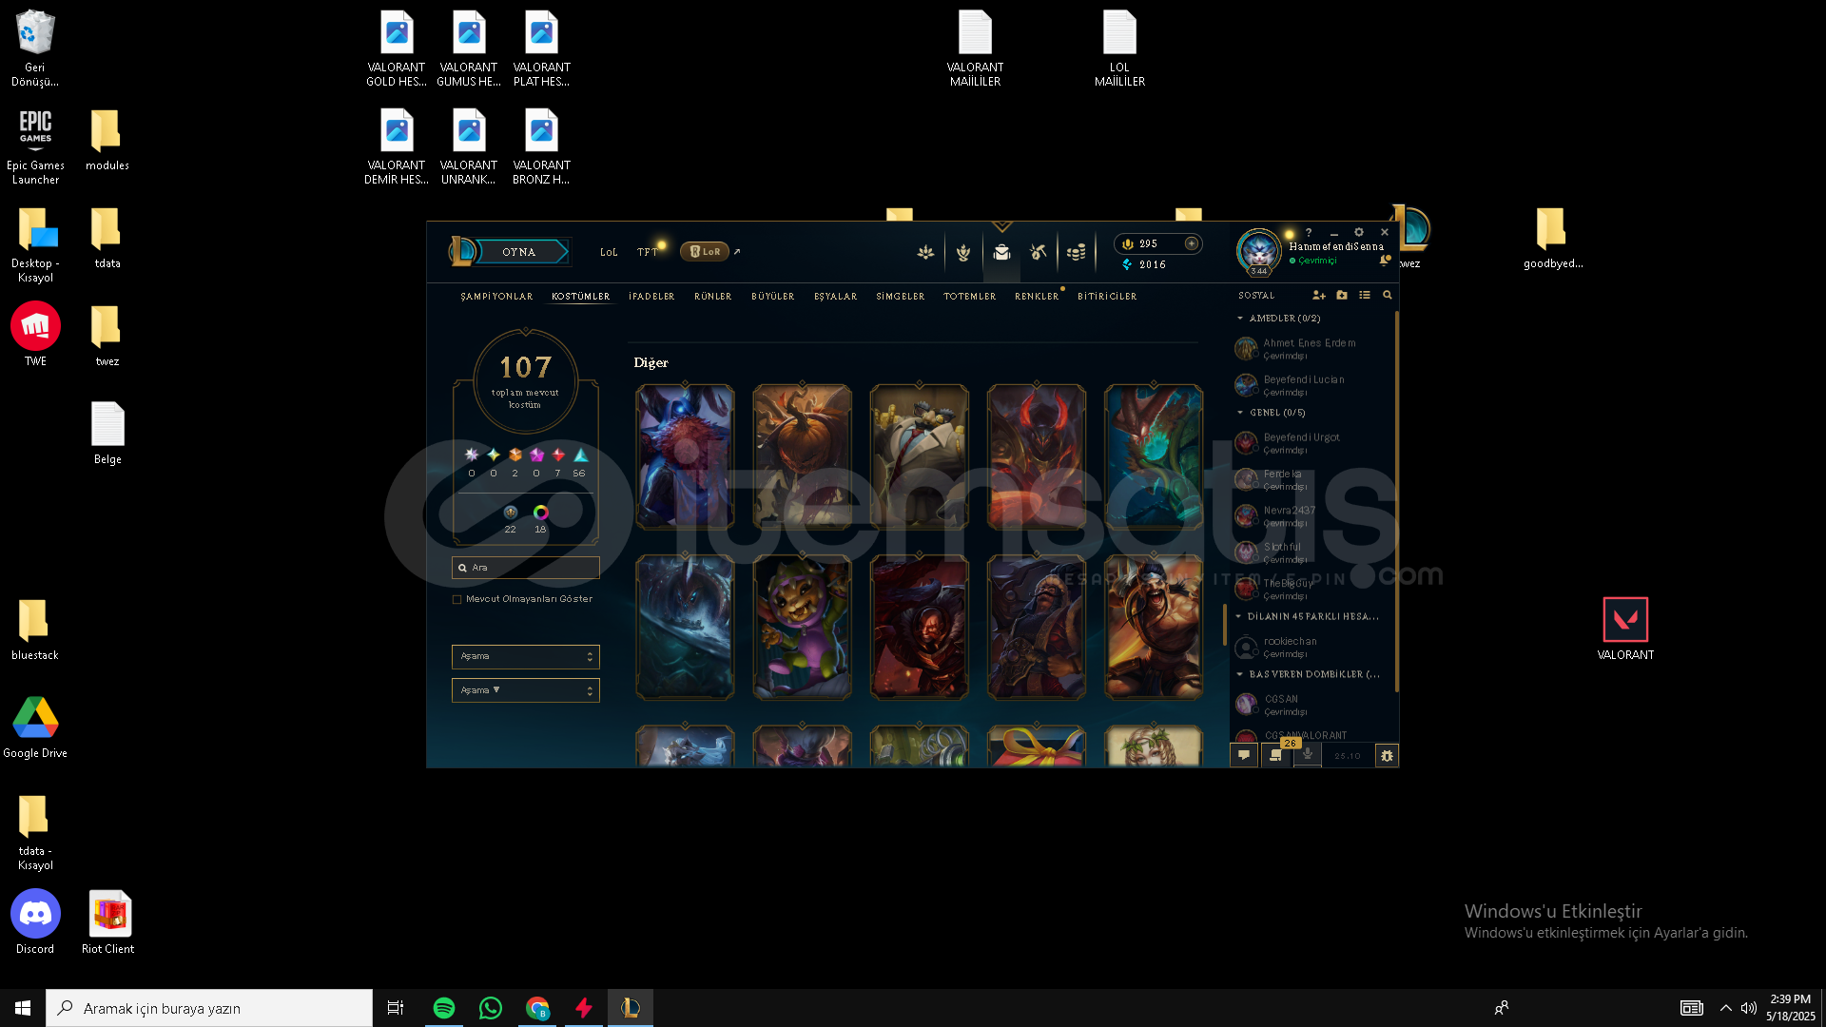The image size is (1826, 1027).
Task: Open friend Nevra2437
Action: 1311,516
